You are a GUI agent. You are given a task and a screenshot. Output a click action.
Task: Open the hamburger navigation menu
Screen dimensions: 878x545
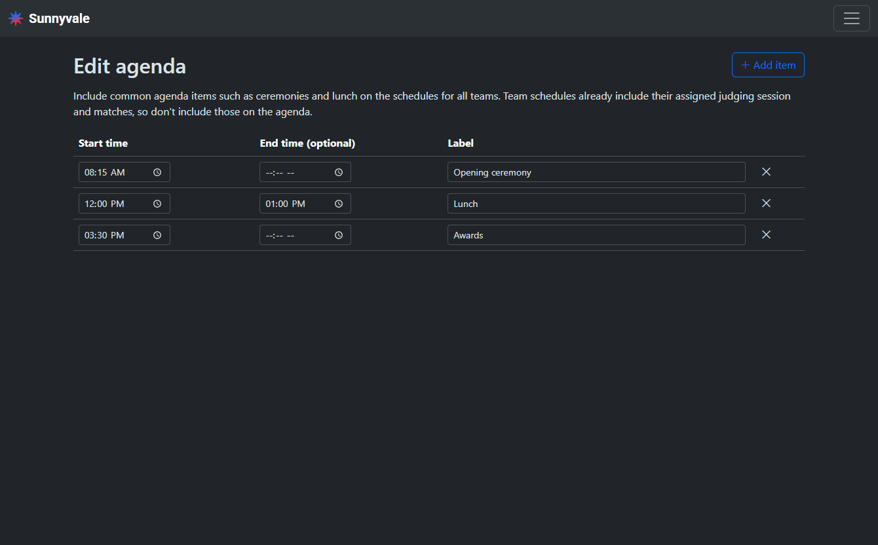click(851, 18)
